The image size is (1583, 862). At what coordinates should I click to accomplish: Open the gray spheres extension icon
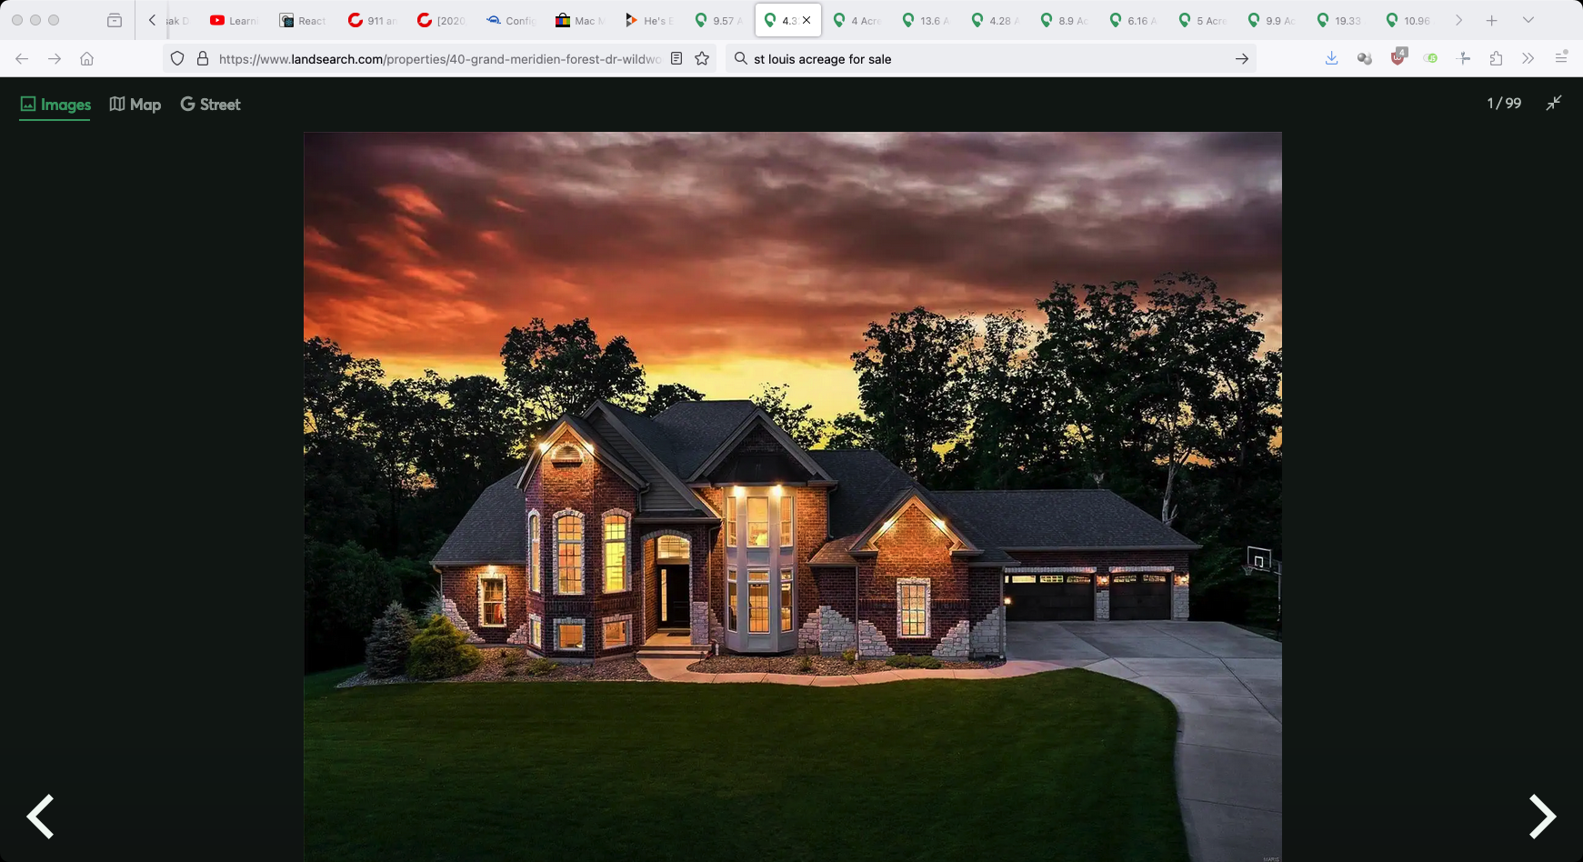coord(1365,59)
